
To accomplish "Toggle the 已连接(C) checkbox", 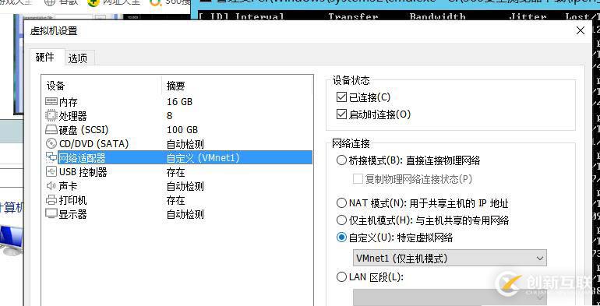I will click(341, 97).
